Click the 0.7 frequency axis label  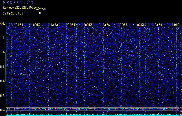point(3,96)
